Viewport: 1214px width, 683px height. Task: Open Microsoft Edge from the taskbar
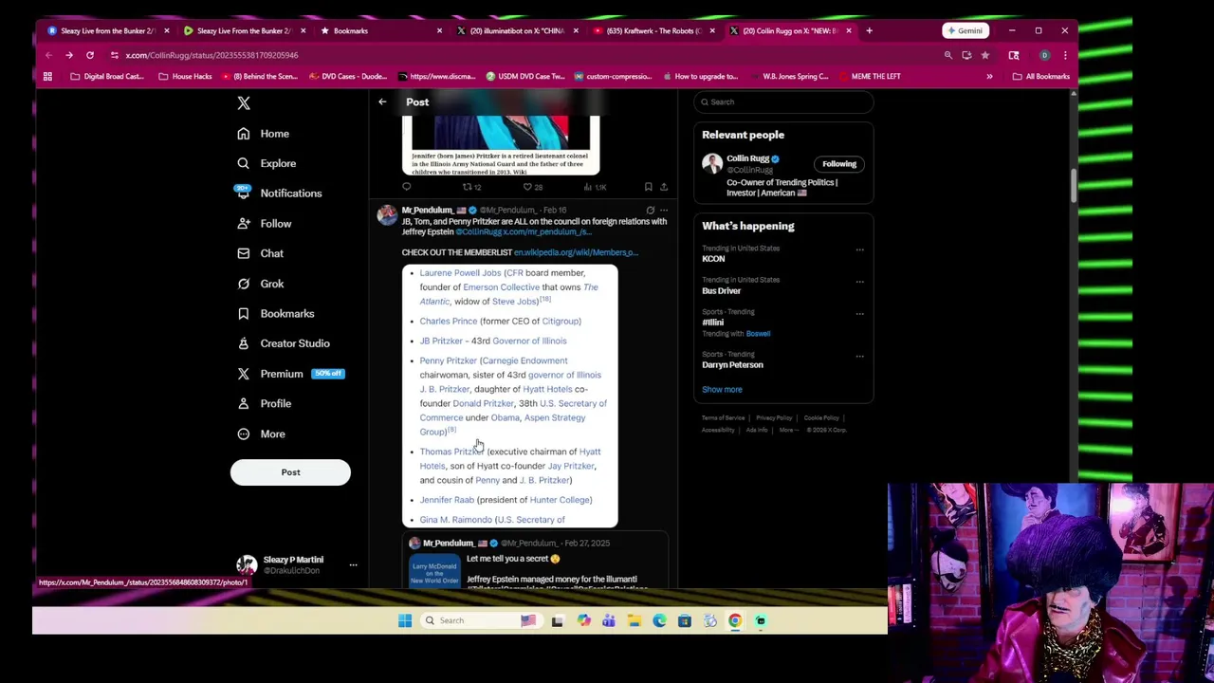pos(659,621)
